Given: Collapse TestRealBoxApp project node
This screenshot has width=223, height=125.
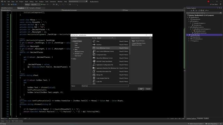Looking at the screenshot, I should [187, 35].
